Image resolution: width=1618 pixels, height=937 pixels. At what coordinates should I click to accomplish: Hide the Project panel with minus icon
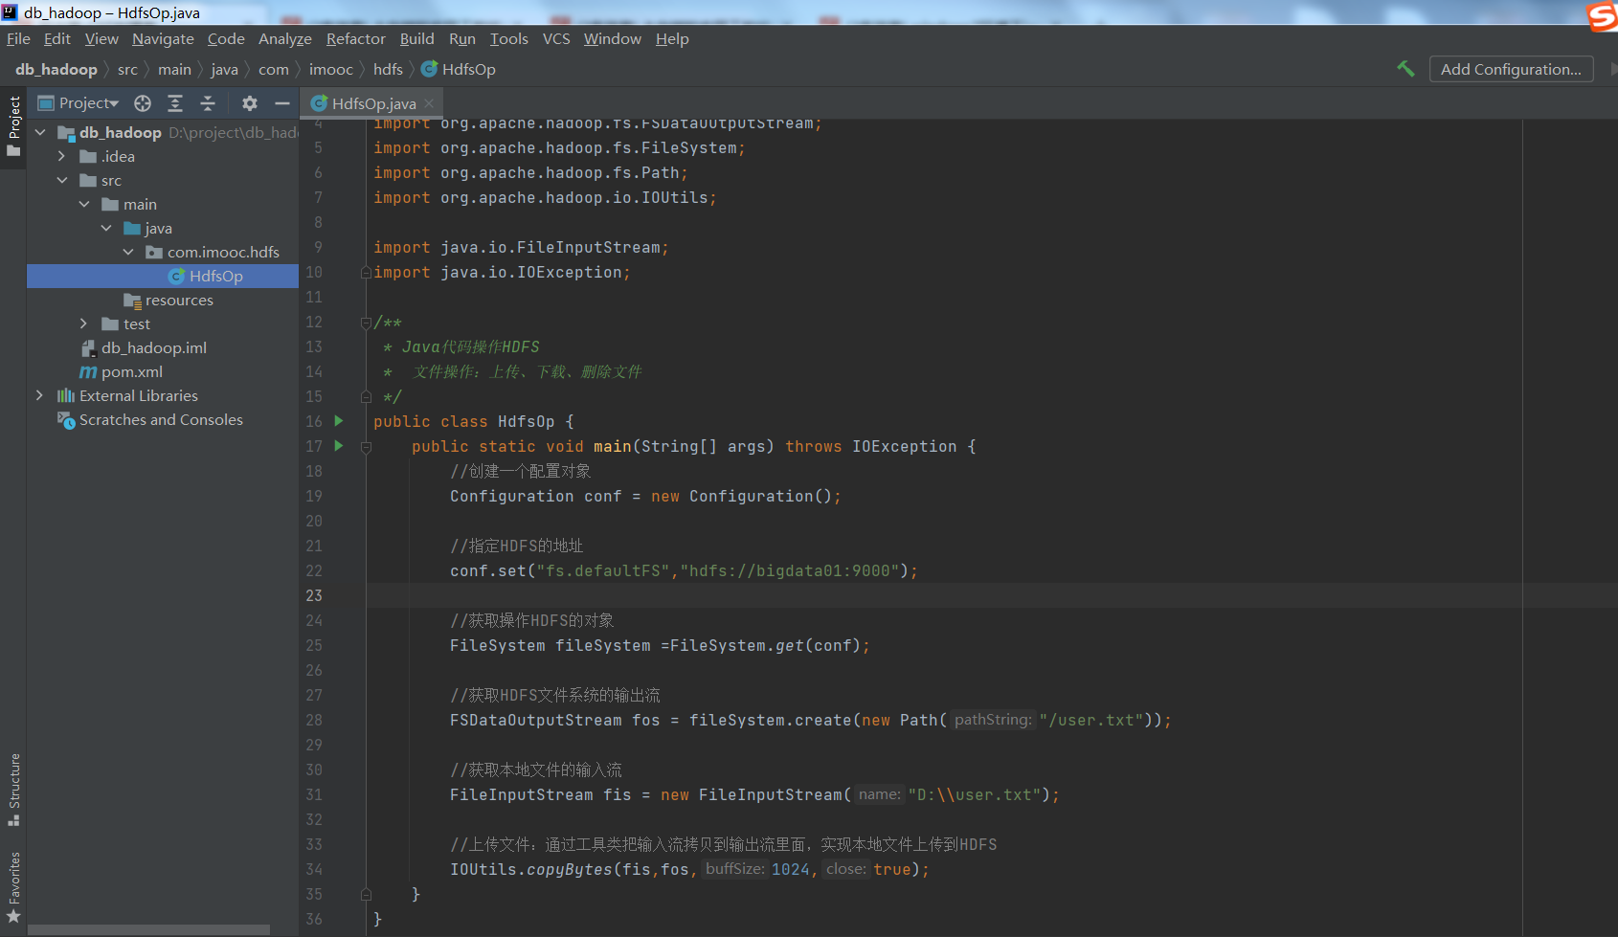(x=282, y=103)
